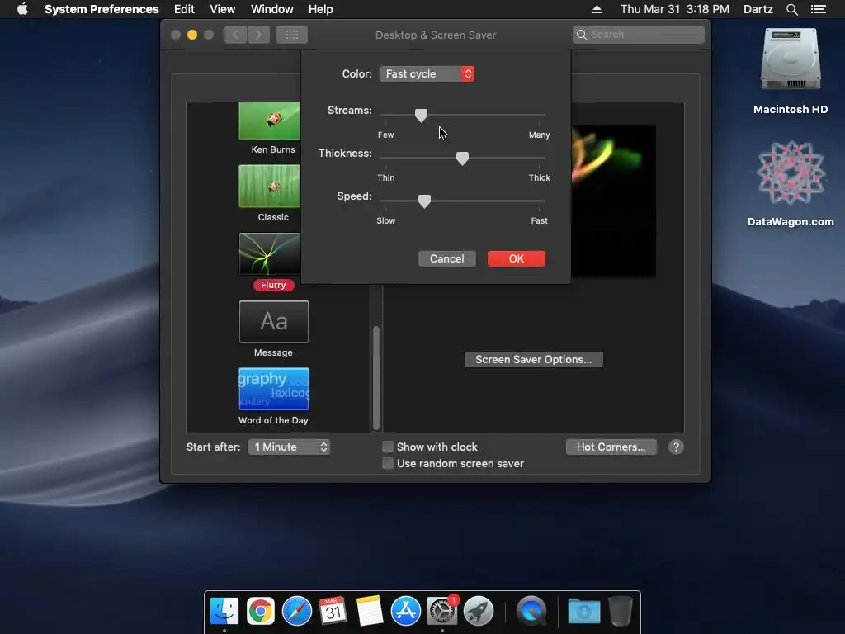Click the Thickness slider thumb
The width and height of the screenshot is (845, 634).
tap(462, 158)
